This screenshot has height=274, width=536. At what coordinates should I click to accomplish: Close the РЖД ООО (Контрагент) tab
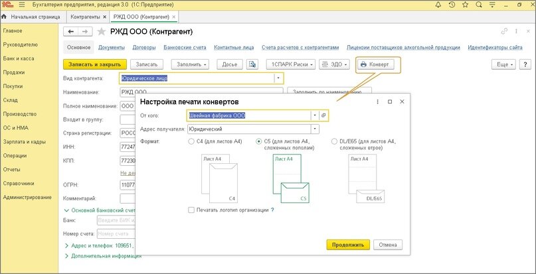tap(173, 17)
